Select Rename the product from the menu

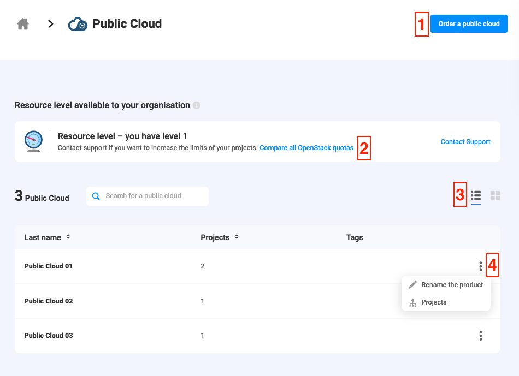(x=451, y=284)
